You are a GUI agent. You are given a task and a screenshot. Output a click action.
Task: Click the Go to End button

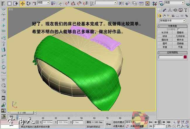[x=169, y=122]
